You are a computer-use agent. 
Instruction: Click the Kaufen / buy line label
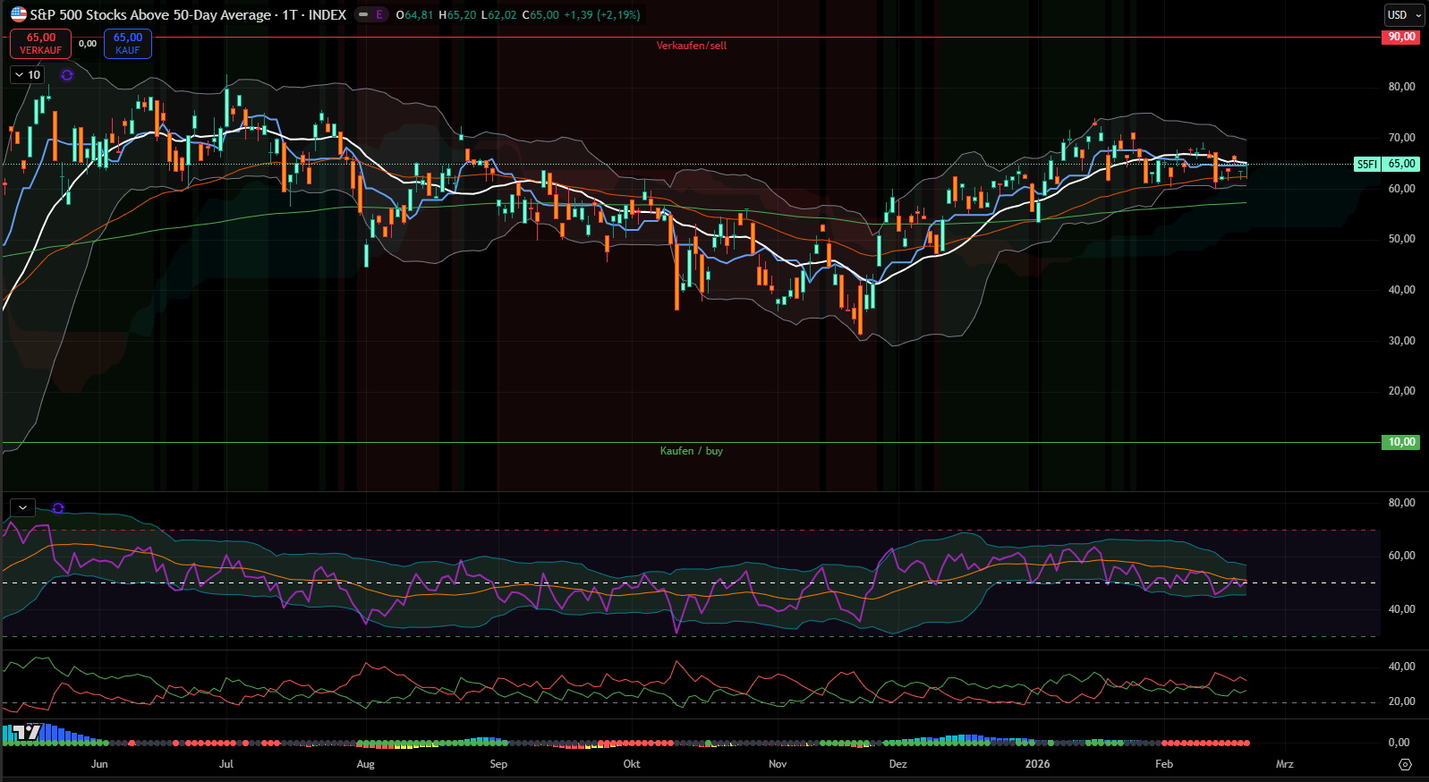[691, 451]
